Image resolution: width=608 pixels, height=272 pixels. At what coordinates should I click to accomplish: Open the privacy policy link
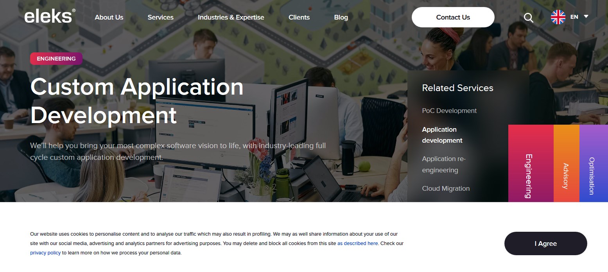(45, 253)
